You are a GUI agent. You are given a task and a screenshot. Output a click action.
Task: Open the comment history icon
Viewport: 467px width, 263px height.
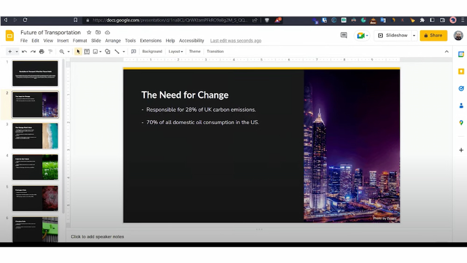[x=344, y=36]
